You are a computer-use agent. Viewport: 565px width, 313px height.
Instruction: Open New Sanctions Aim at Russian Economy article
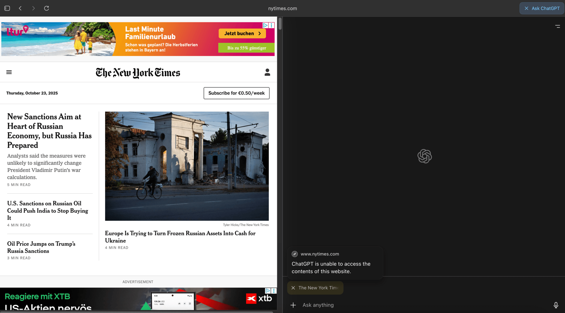pos(49,131)
